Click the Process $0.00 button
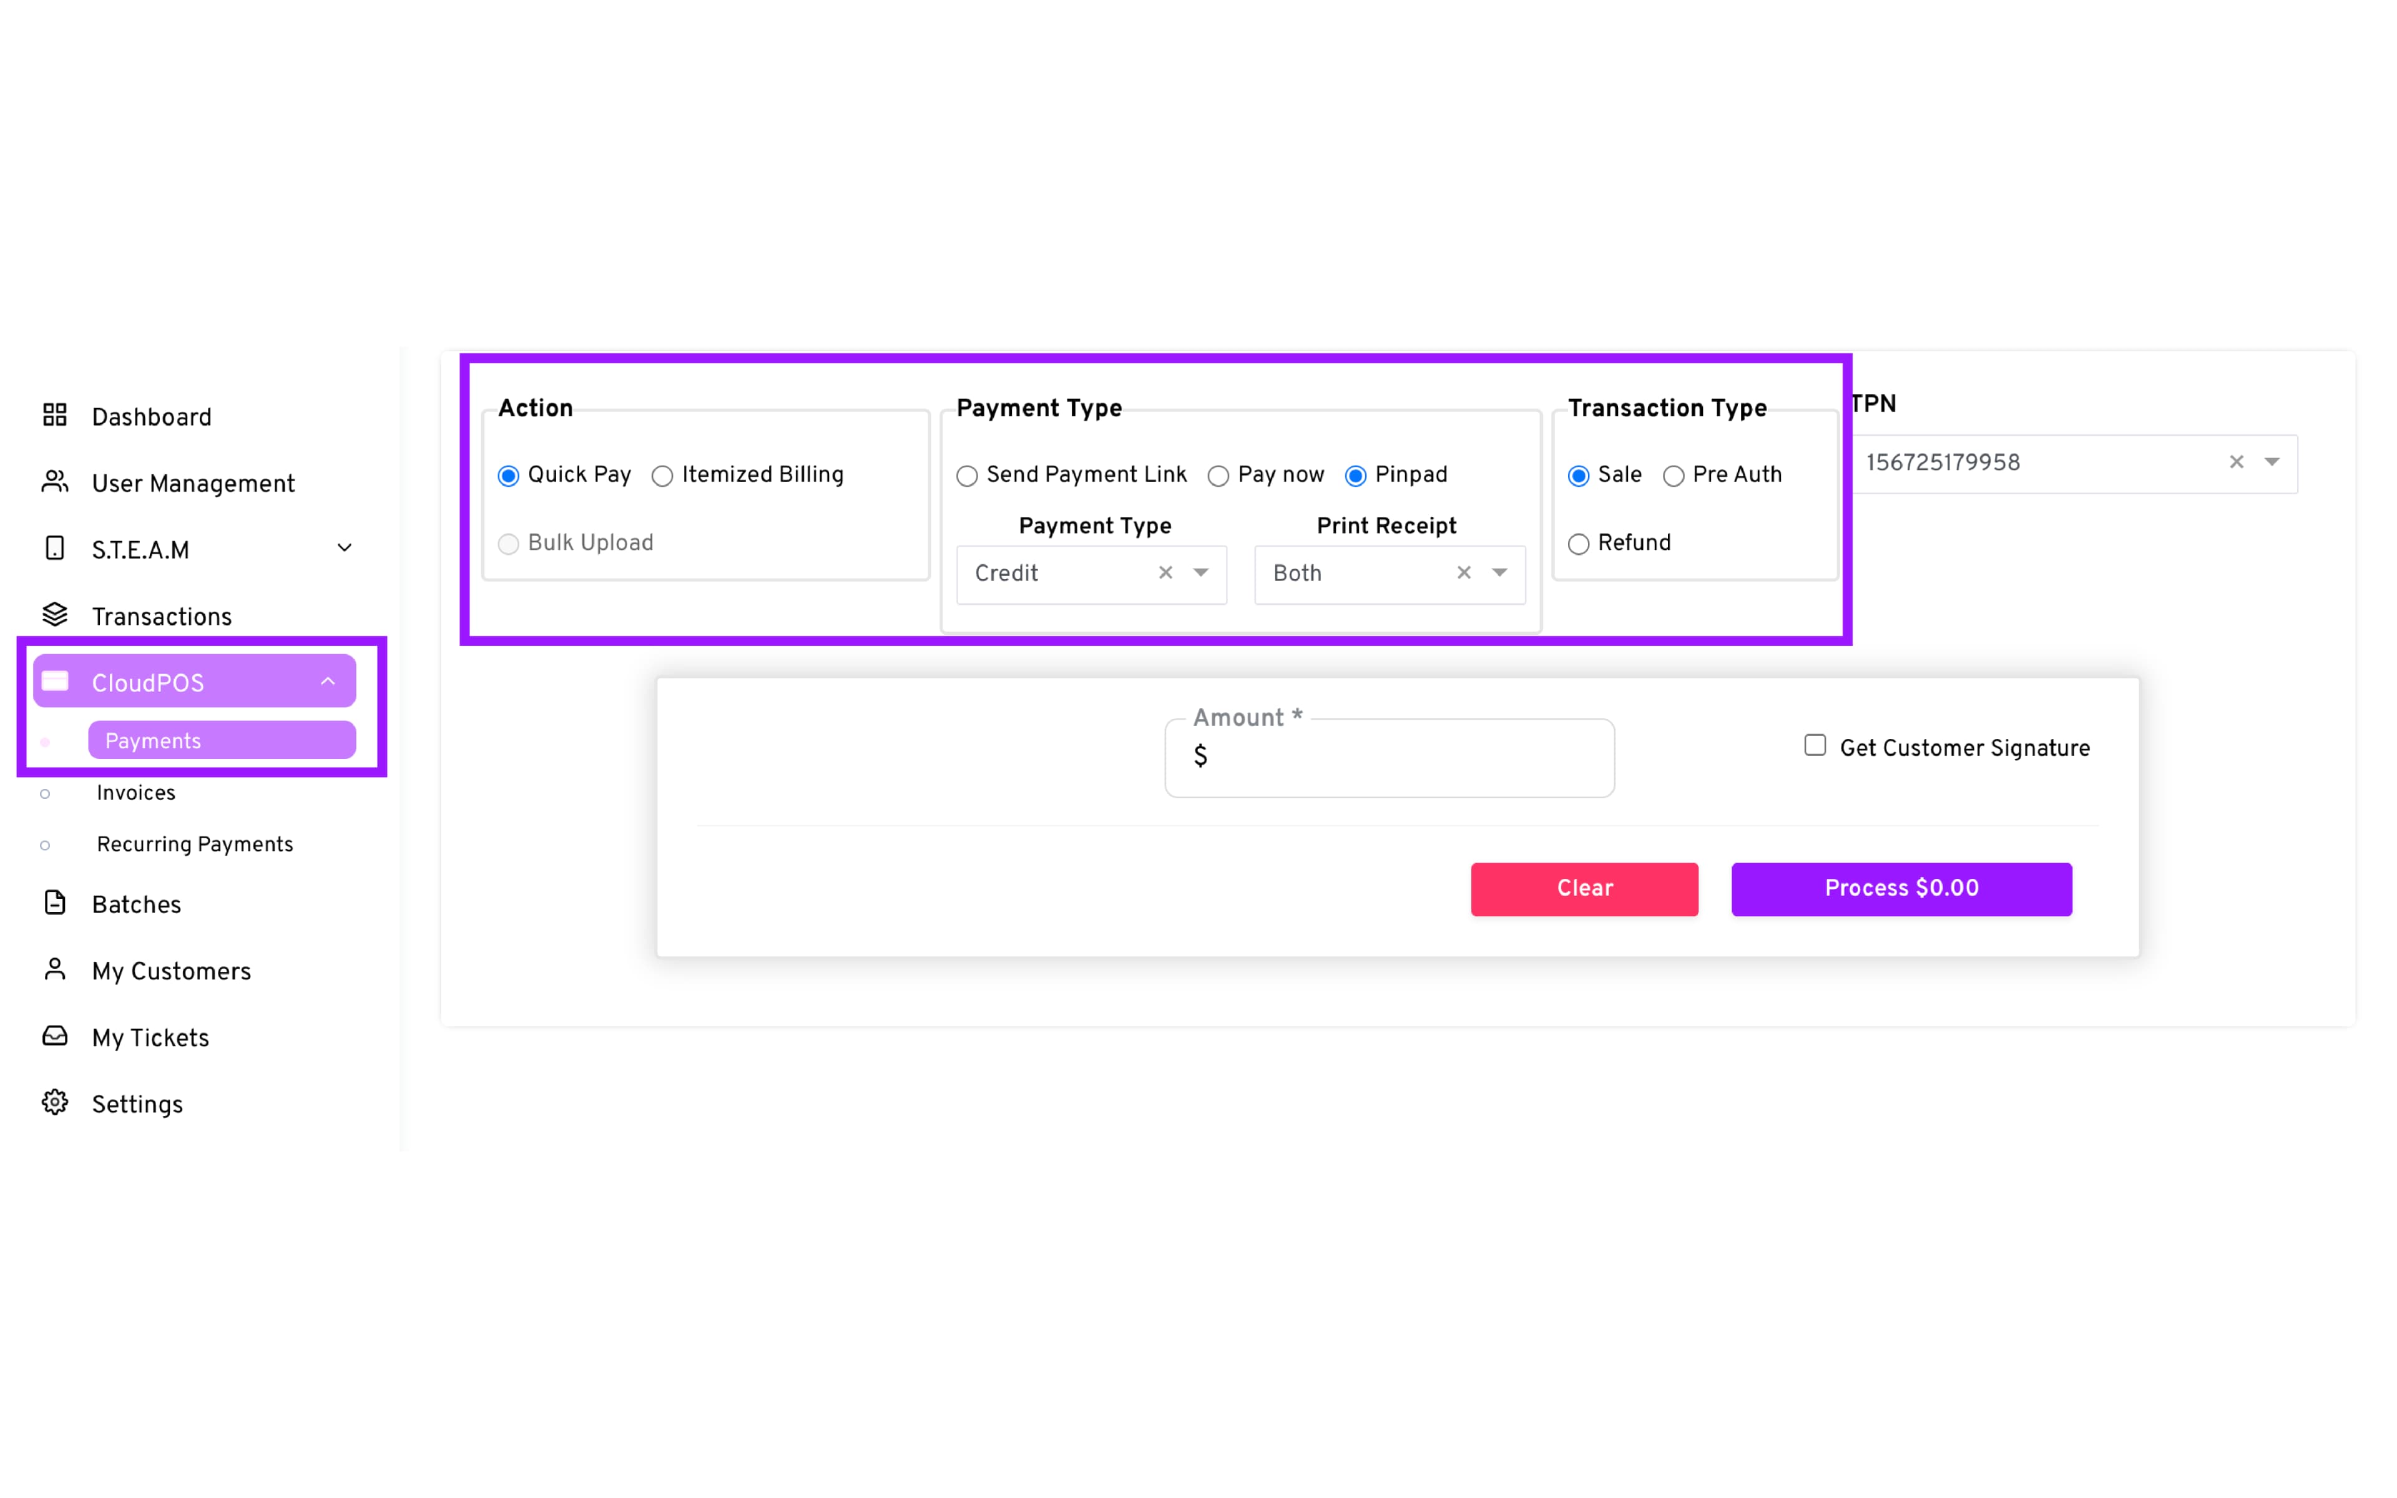Screen dimensions: 2397x1498 click(x=1901, y=889)
